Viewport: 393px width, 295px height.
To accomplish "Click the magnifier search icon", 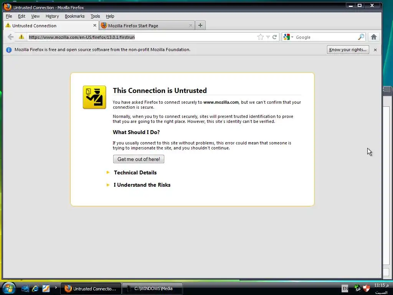I will (x=361, y=37).
